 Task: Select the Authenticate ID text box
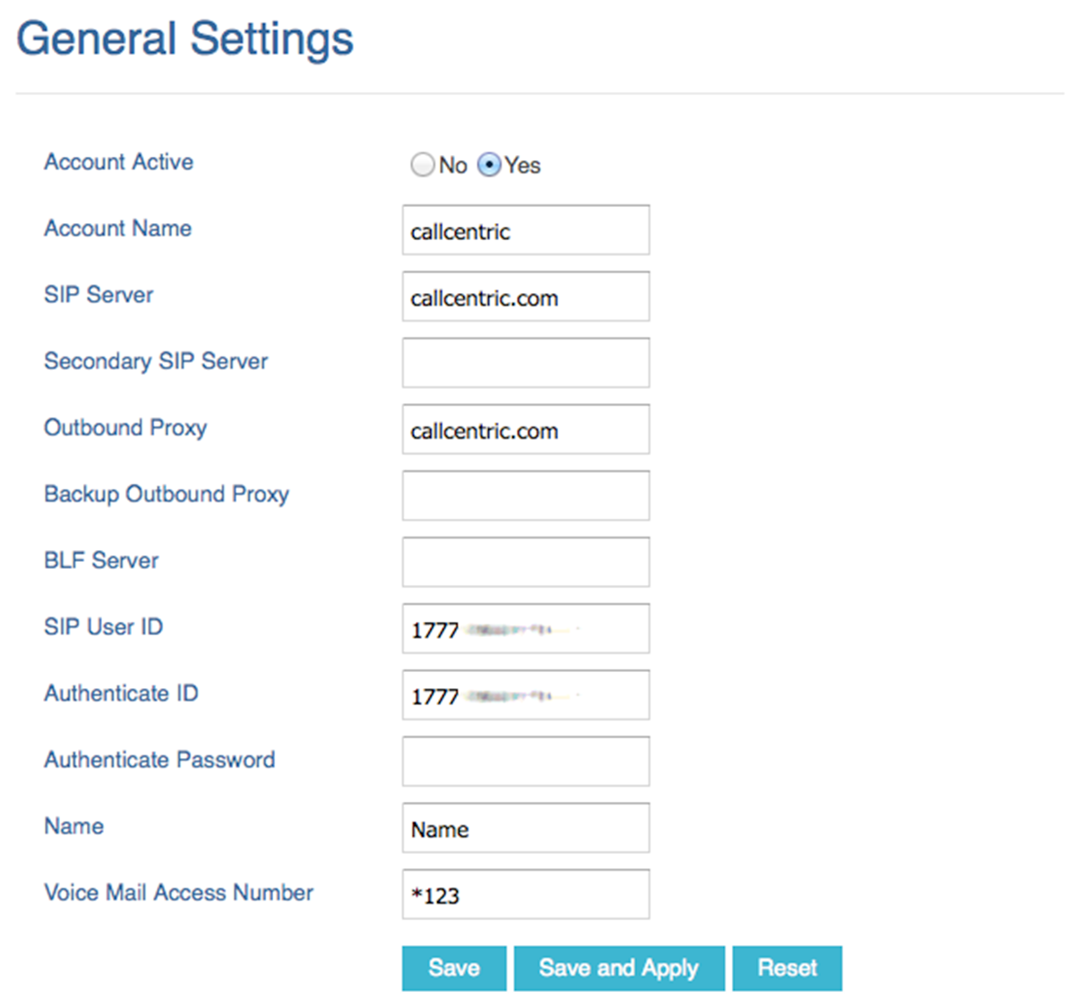526,694
